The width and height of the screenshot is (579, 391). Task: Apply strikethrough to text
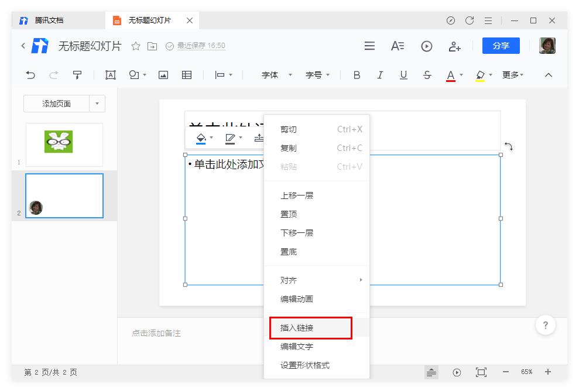(427, 75)
